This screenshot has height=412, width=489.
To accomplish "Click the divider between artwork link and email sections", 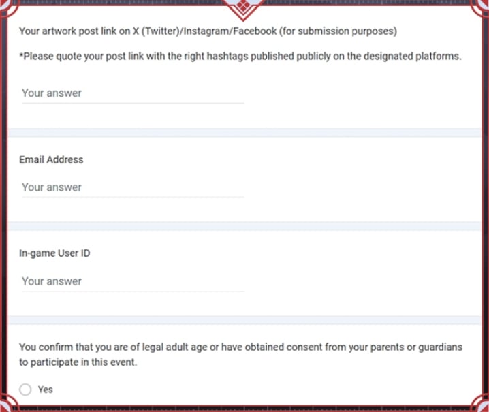I will click(245, 132).
